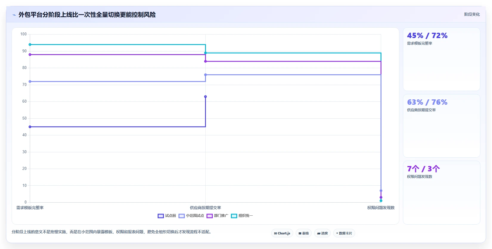Click the 供应商按期提交率 card caption

tap(421, 110)
